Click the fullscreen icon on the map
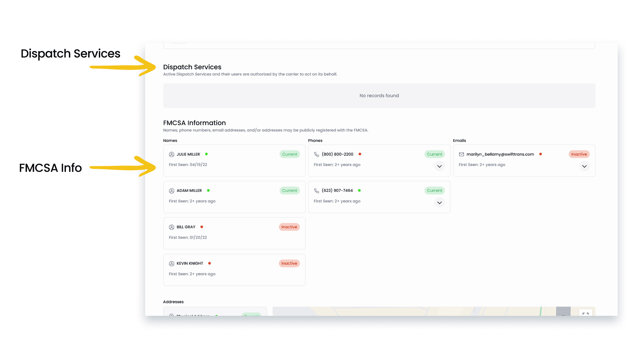 (x=585, y=313)
